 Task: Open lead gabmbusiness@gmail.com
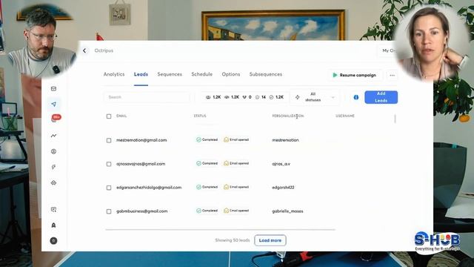pos(141,211)
